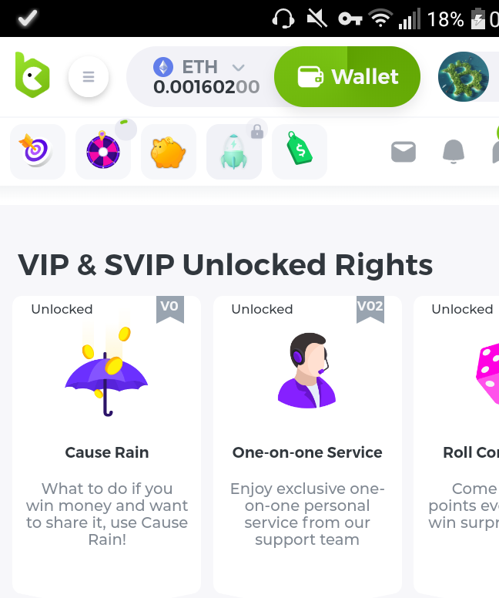Click the V0 level ribbon badge
Viewport: 499px width, 598px height.
click(x=169, y=308)
